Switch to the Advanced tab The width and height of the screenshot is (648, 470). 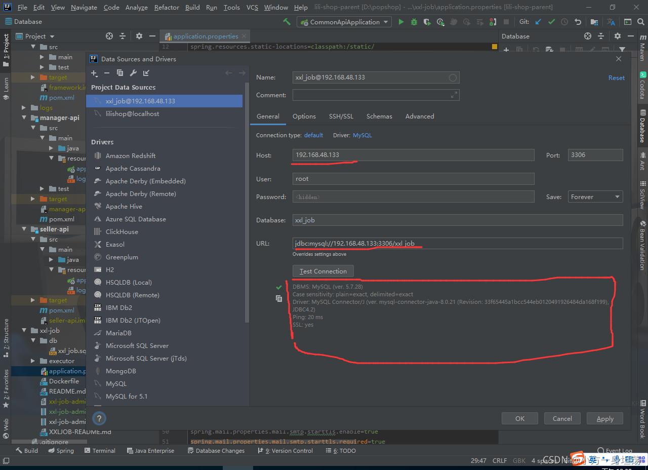click(420, 116)
